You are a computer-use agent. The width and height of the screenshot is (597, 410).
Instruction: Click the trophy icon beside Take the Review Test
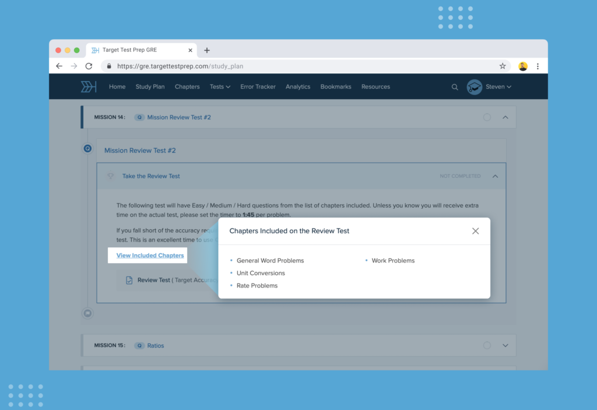(x=110, y=176)
